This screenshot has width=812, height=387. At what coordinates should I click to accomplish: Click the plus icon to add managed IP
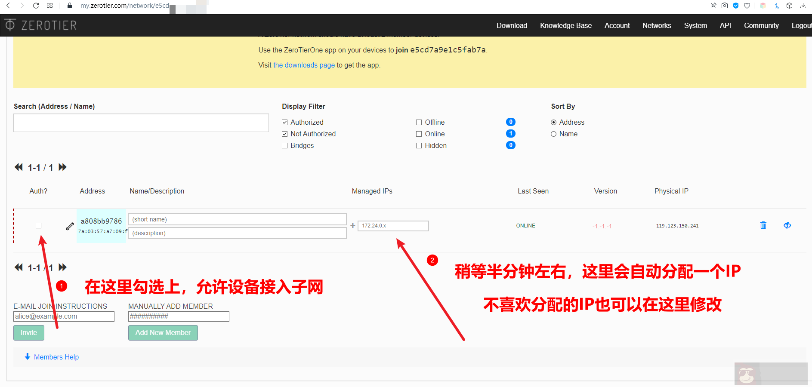tap(353, 226)
